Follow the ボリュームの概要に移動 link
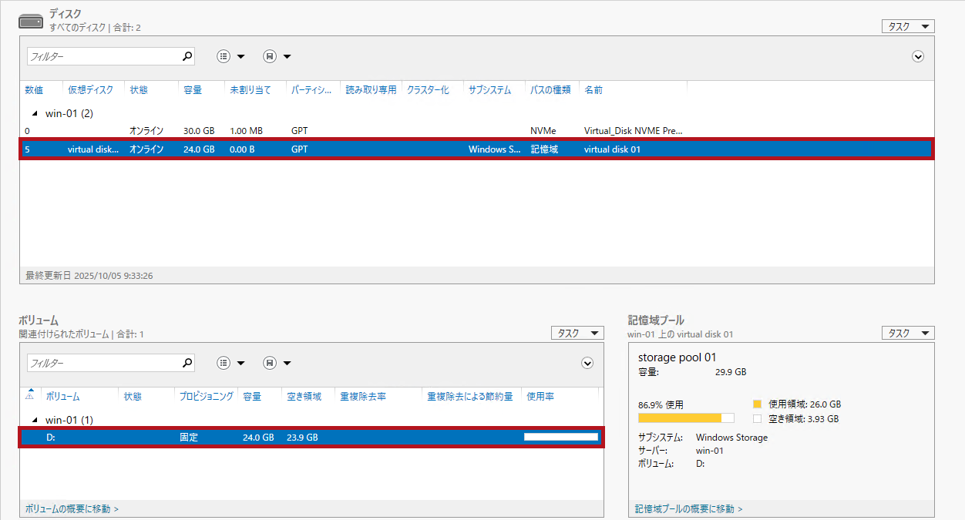This screenshot has height=520, width=965. tap(72, 509)
